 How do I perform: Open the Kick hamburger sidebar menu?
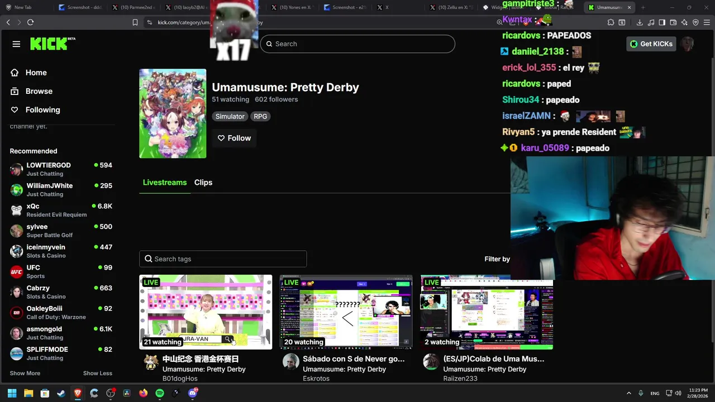click(x=16, y=44)
